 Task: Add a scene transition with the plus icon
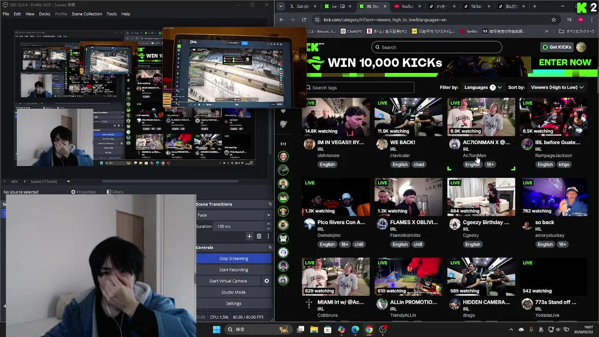(249, 236)
